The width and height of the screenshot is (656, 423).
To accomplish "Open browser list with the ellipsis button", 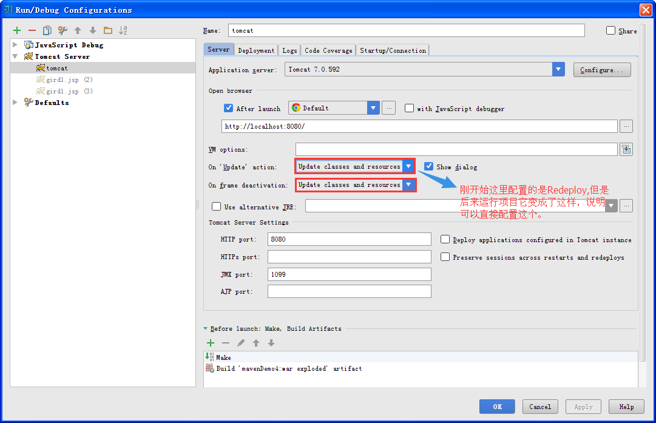I will [389, 108].
